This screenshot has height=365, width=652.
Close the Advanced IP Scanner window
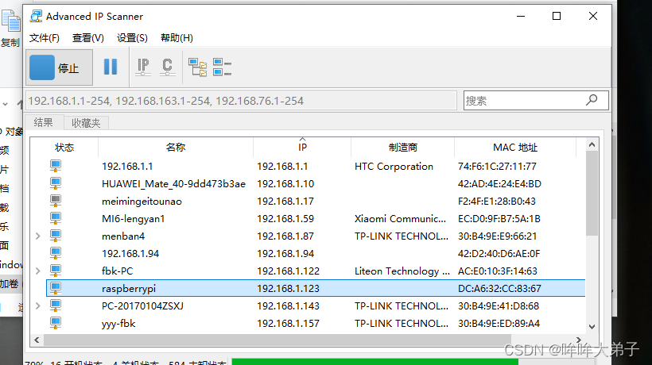[x=593, y=16]
